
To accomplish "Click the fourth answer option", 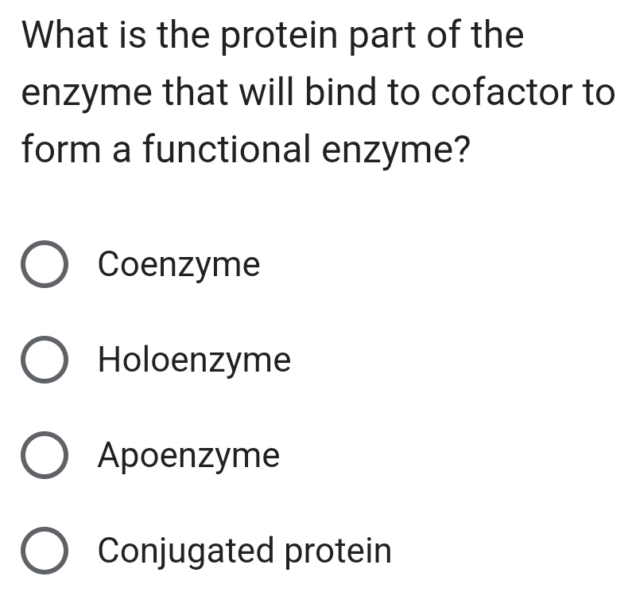I will tap(183, 551).
